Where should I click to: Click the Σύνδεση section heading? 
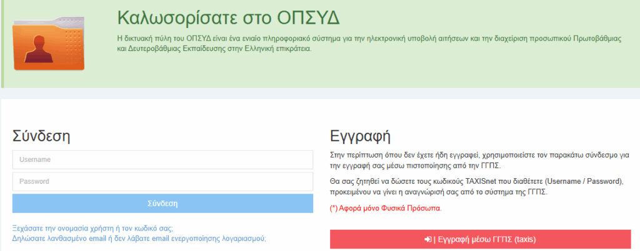41,136
